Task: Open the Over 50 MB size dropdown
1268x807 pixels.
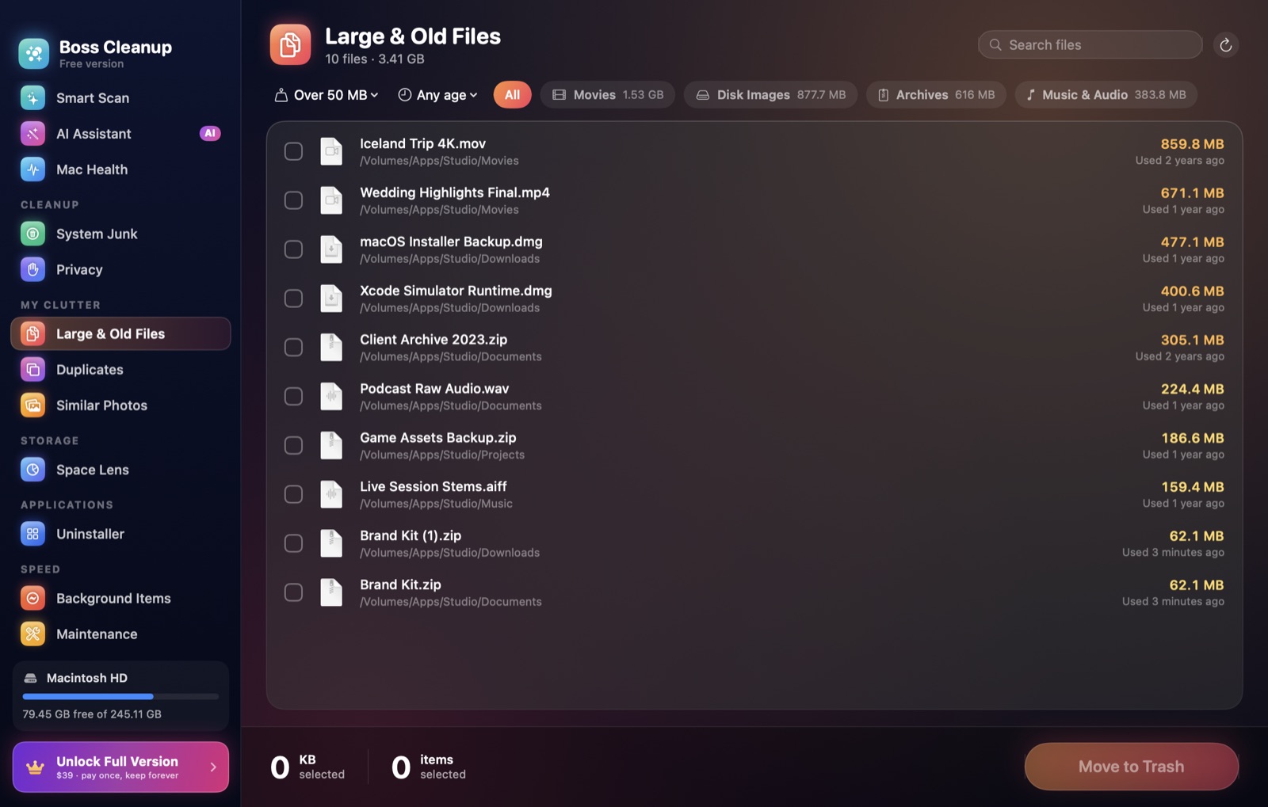Action: pyautogui.click(x=327, y=95)
